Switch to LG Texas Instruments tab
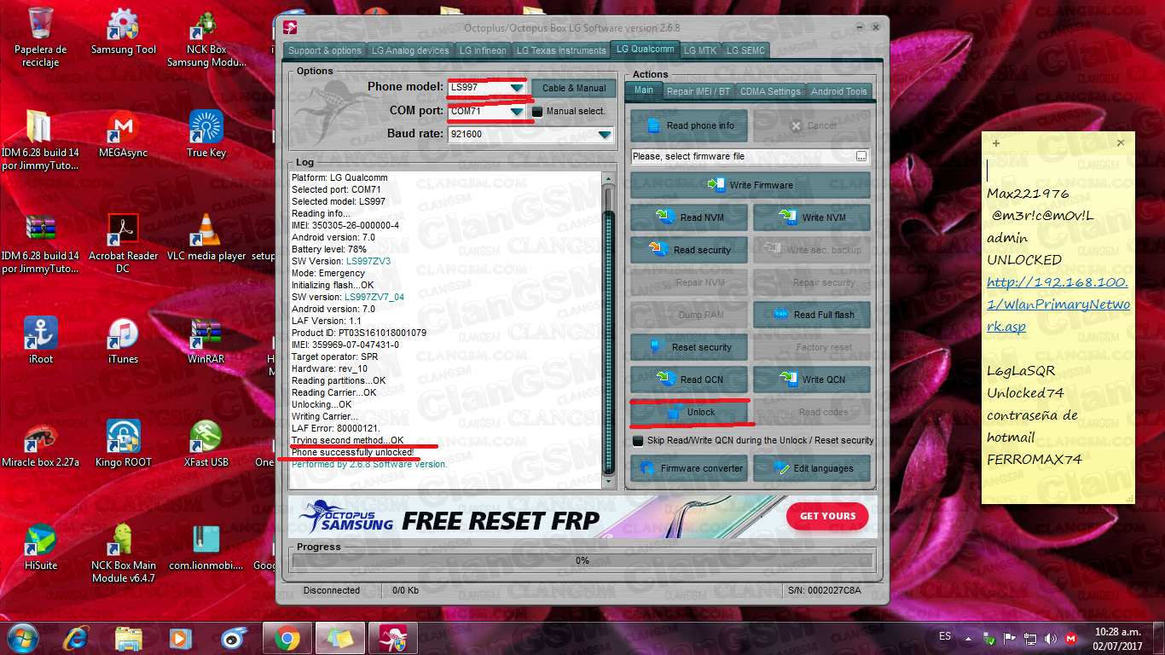 point(561,50)
